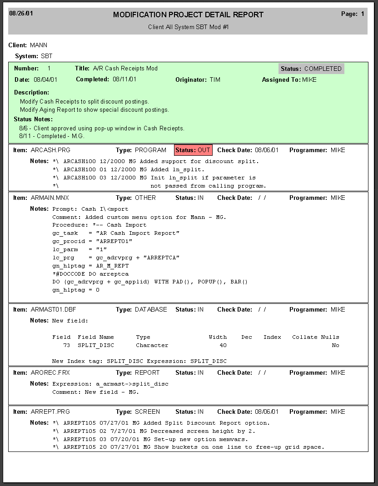Viewport: 378px width, 486px height.
Task: Click the field number 73
Action: click(x=67, y=345)
